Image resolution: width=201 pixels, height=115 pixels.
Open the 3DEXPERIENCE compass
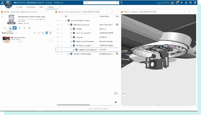point(8,4)
